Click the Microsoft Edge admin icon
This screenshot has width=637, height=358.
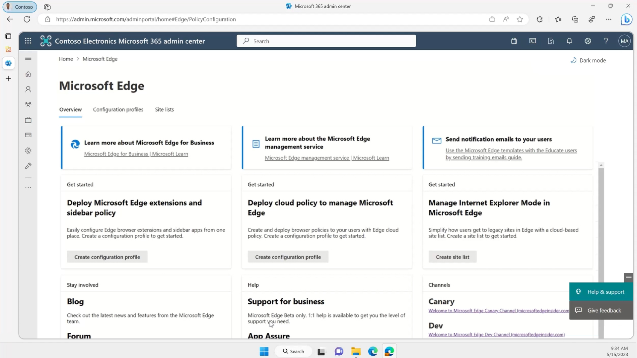[x=8, y=63]
